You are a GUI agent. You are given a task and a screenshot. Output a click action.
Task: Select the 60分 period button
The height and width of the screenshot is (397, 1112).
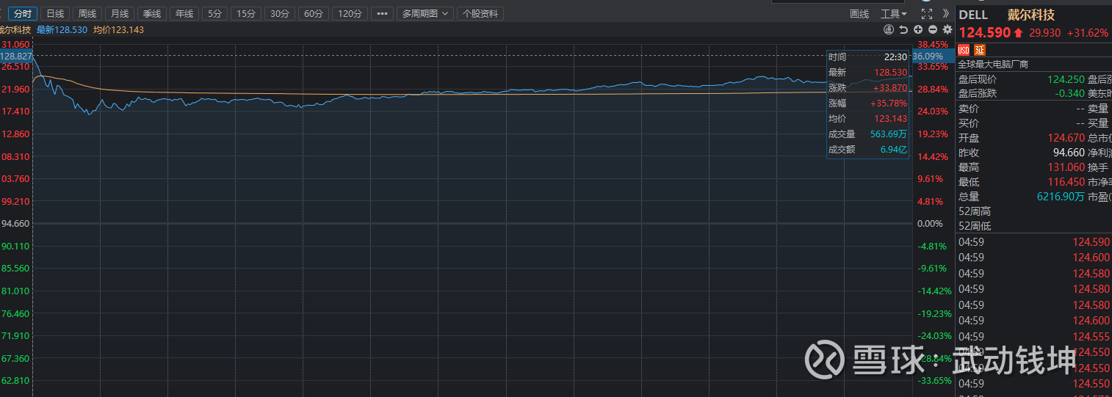coord(313,14)
